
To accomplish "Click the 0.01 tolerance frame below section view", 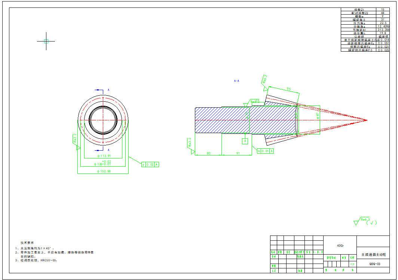I will 266,151.
